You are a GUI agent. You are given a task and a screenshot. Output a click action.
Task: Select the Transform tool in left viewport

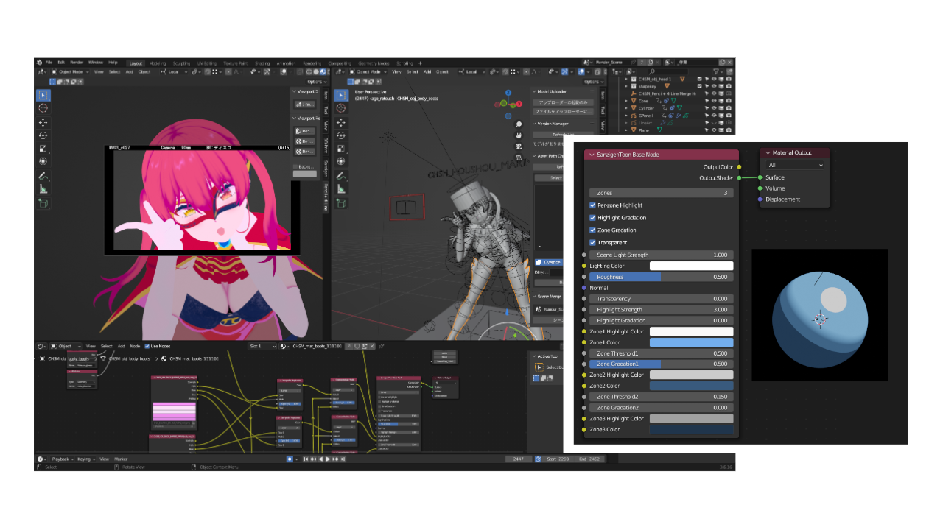43,161
